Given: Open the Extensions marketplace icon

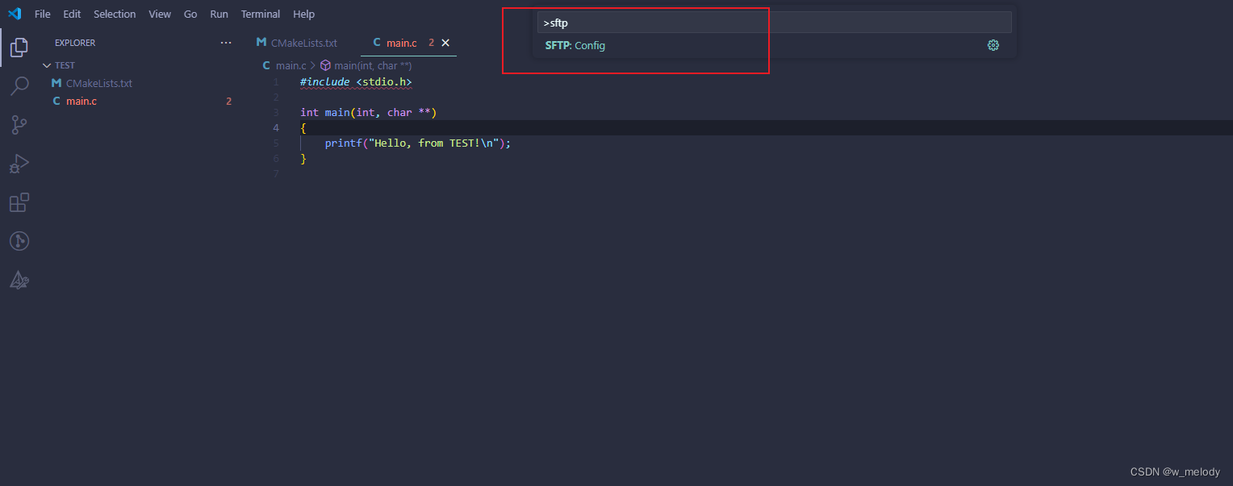Looking at the screenshot, I should point(19,202).
